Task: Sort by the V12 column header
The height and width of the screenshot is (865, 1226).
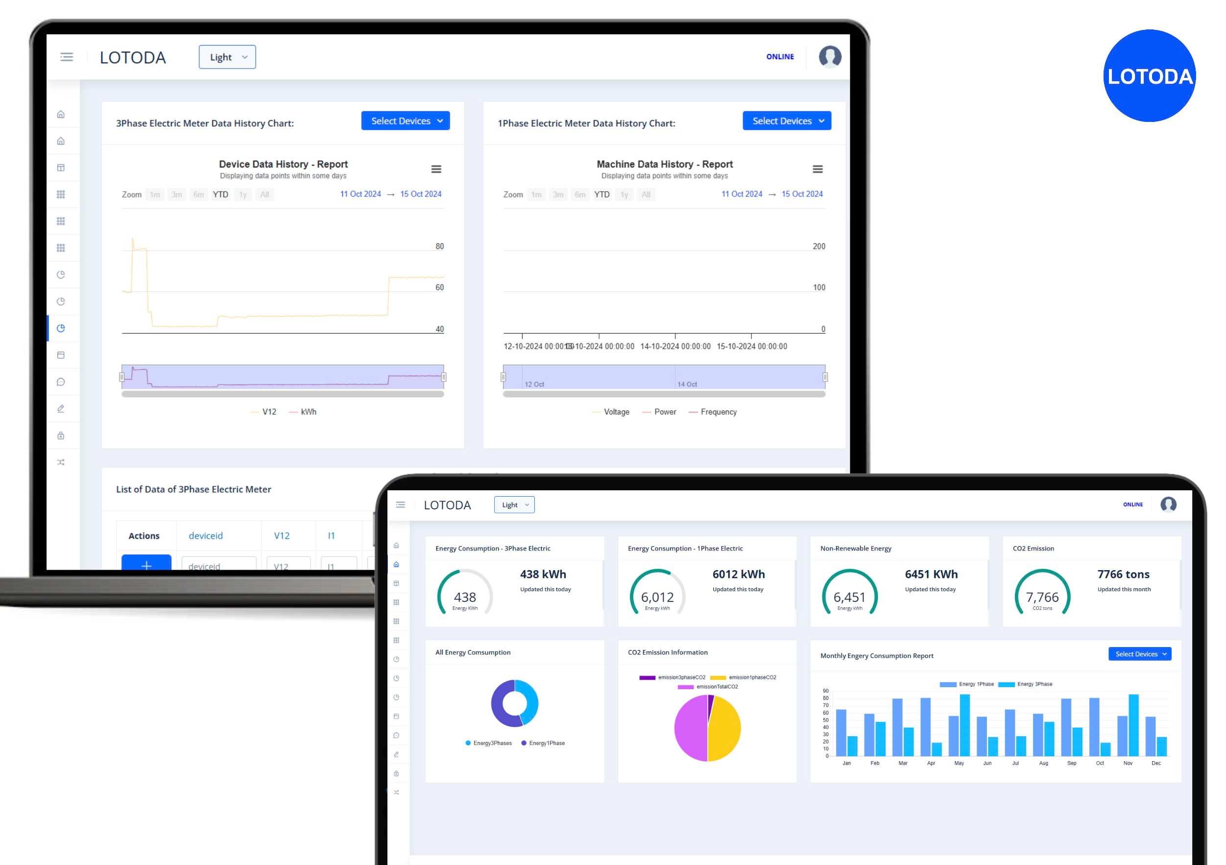Action: (x=282, y=535)
